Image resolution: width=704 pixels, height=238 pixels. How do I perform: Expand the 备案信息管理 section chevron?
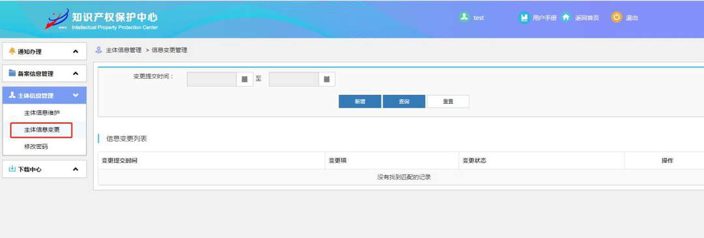[x=76, y=73]
